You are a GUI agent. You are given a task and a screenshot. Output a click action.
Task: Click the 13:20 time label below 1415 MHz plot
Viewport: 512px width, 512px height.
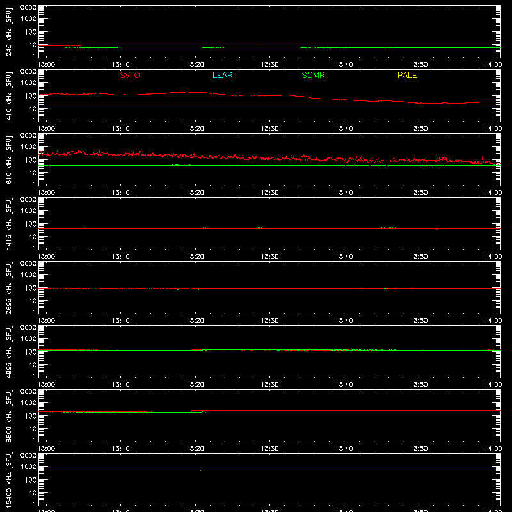pyautogui.click(x=195, y=257)
